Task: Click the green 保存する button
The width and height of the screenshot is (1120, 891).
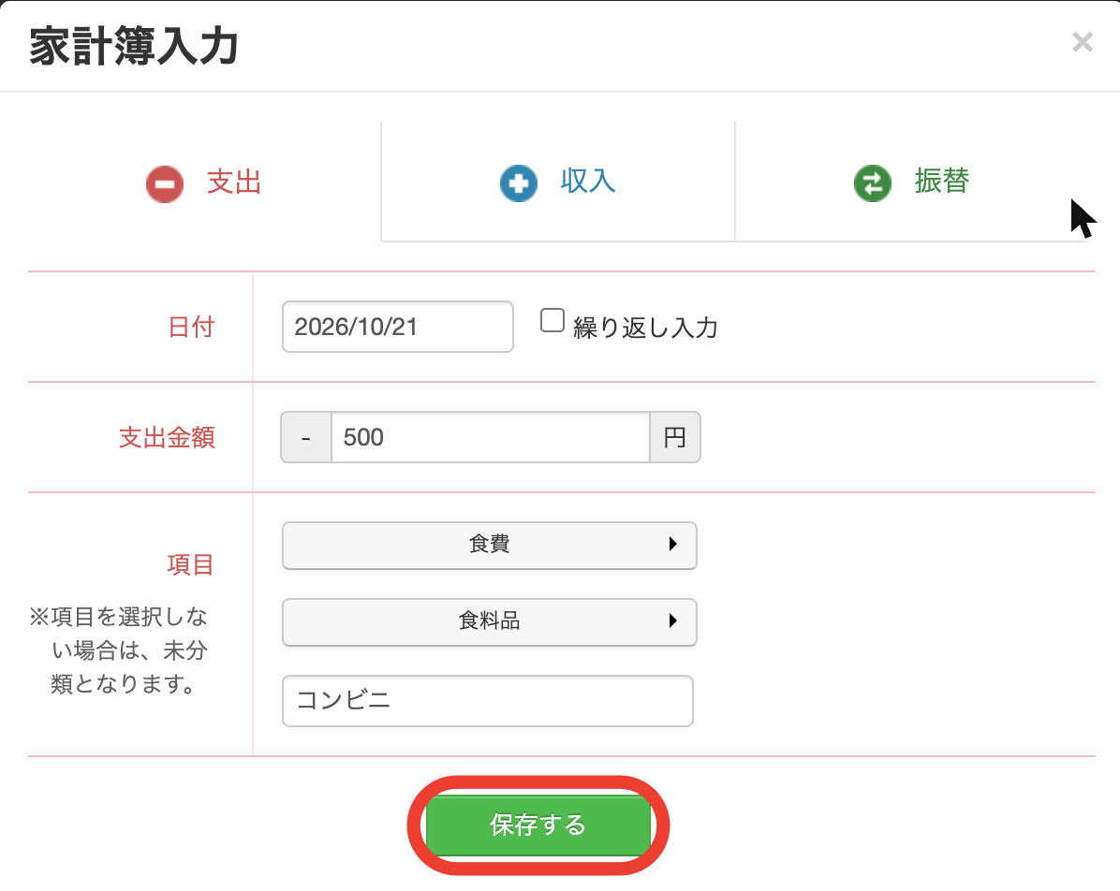Action: click(538, 825)
